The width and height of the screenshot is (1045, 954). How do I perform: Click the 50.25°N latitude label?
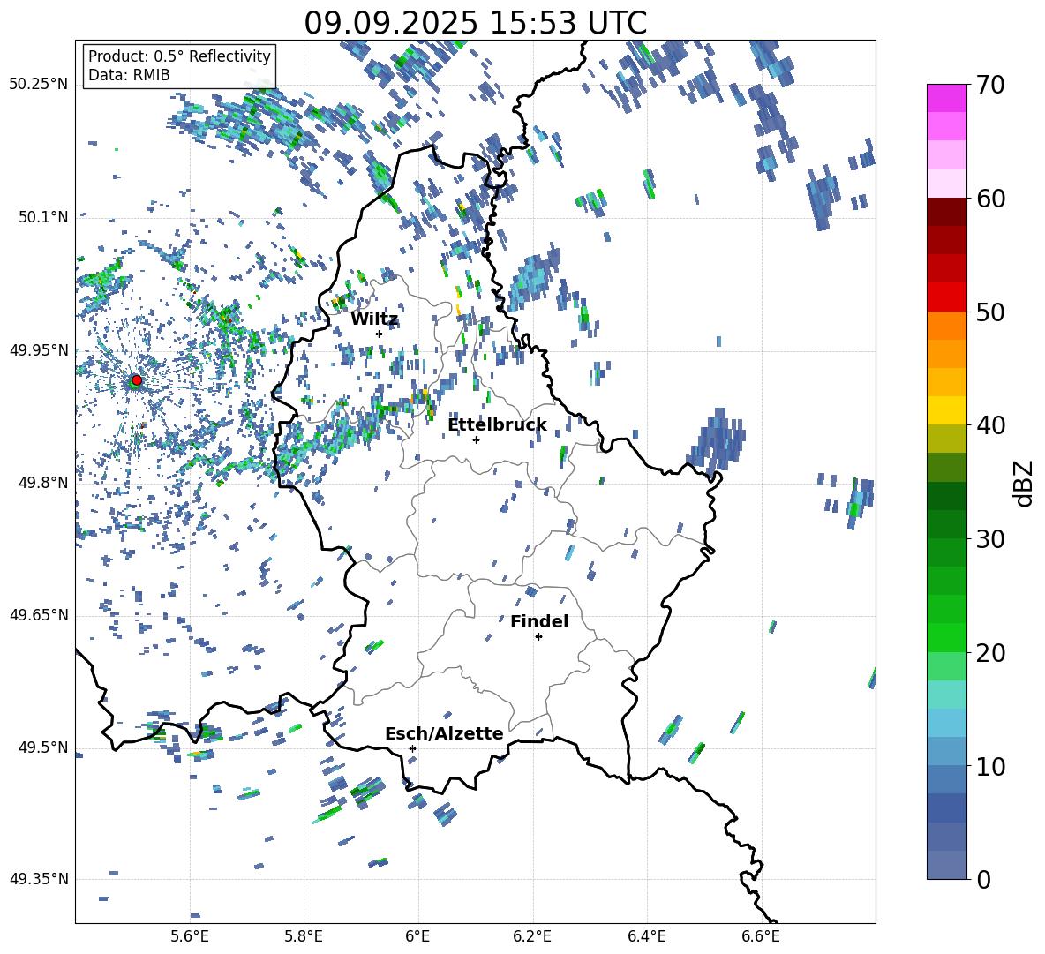pyautogui.click(x=39, y=85)
